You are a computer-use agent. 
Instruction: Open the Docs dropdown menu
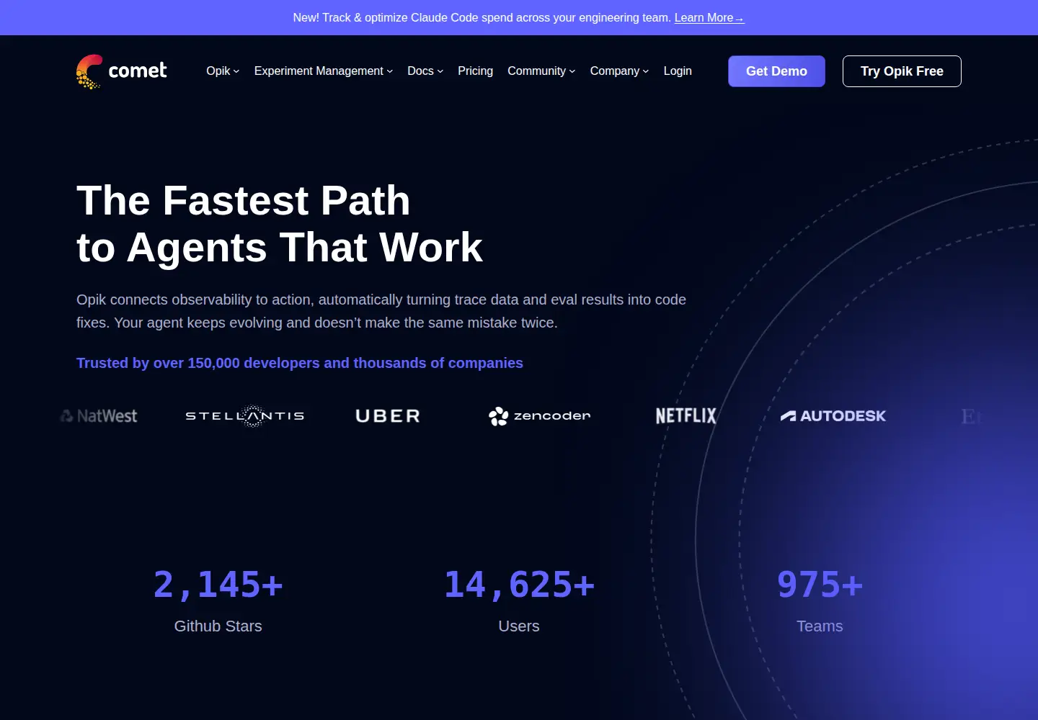click(425, 71)
